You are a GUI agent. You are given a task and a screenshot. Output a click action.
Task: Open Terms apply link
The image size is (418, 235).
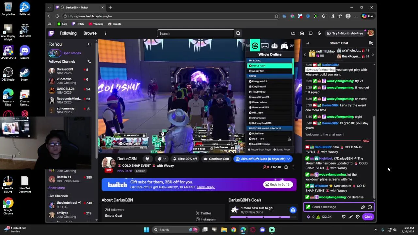pos(206,187)
